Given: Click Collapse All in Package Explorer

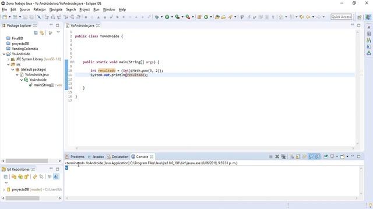Looking at the screenshot, I should pyautogui.click(x=36, y=33).
